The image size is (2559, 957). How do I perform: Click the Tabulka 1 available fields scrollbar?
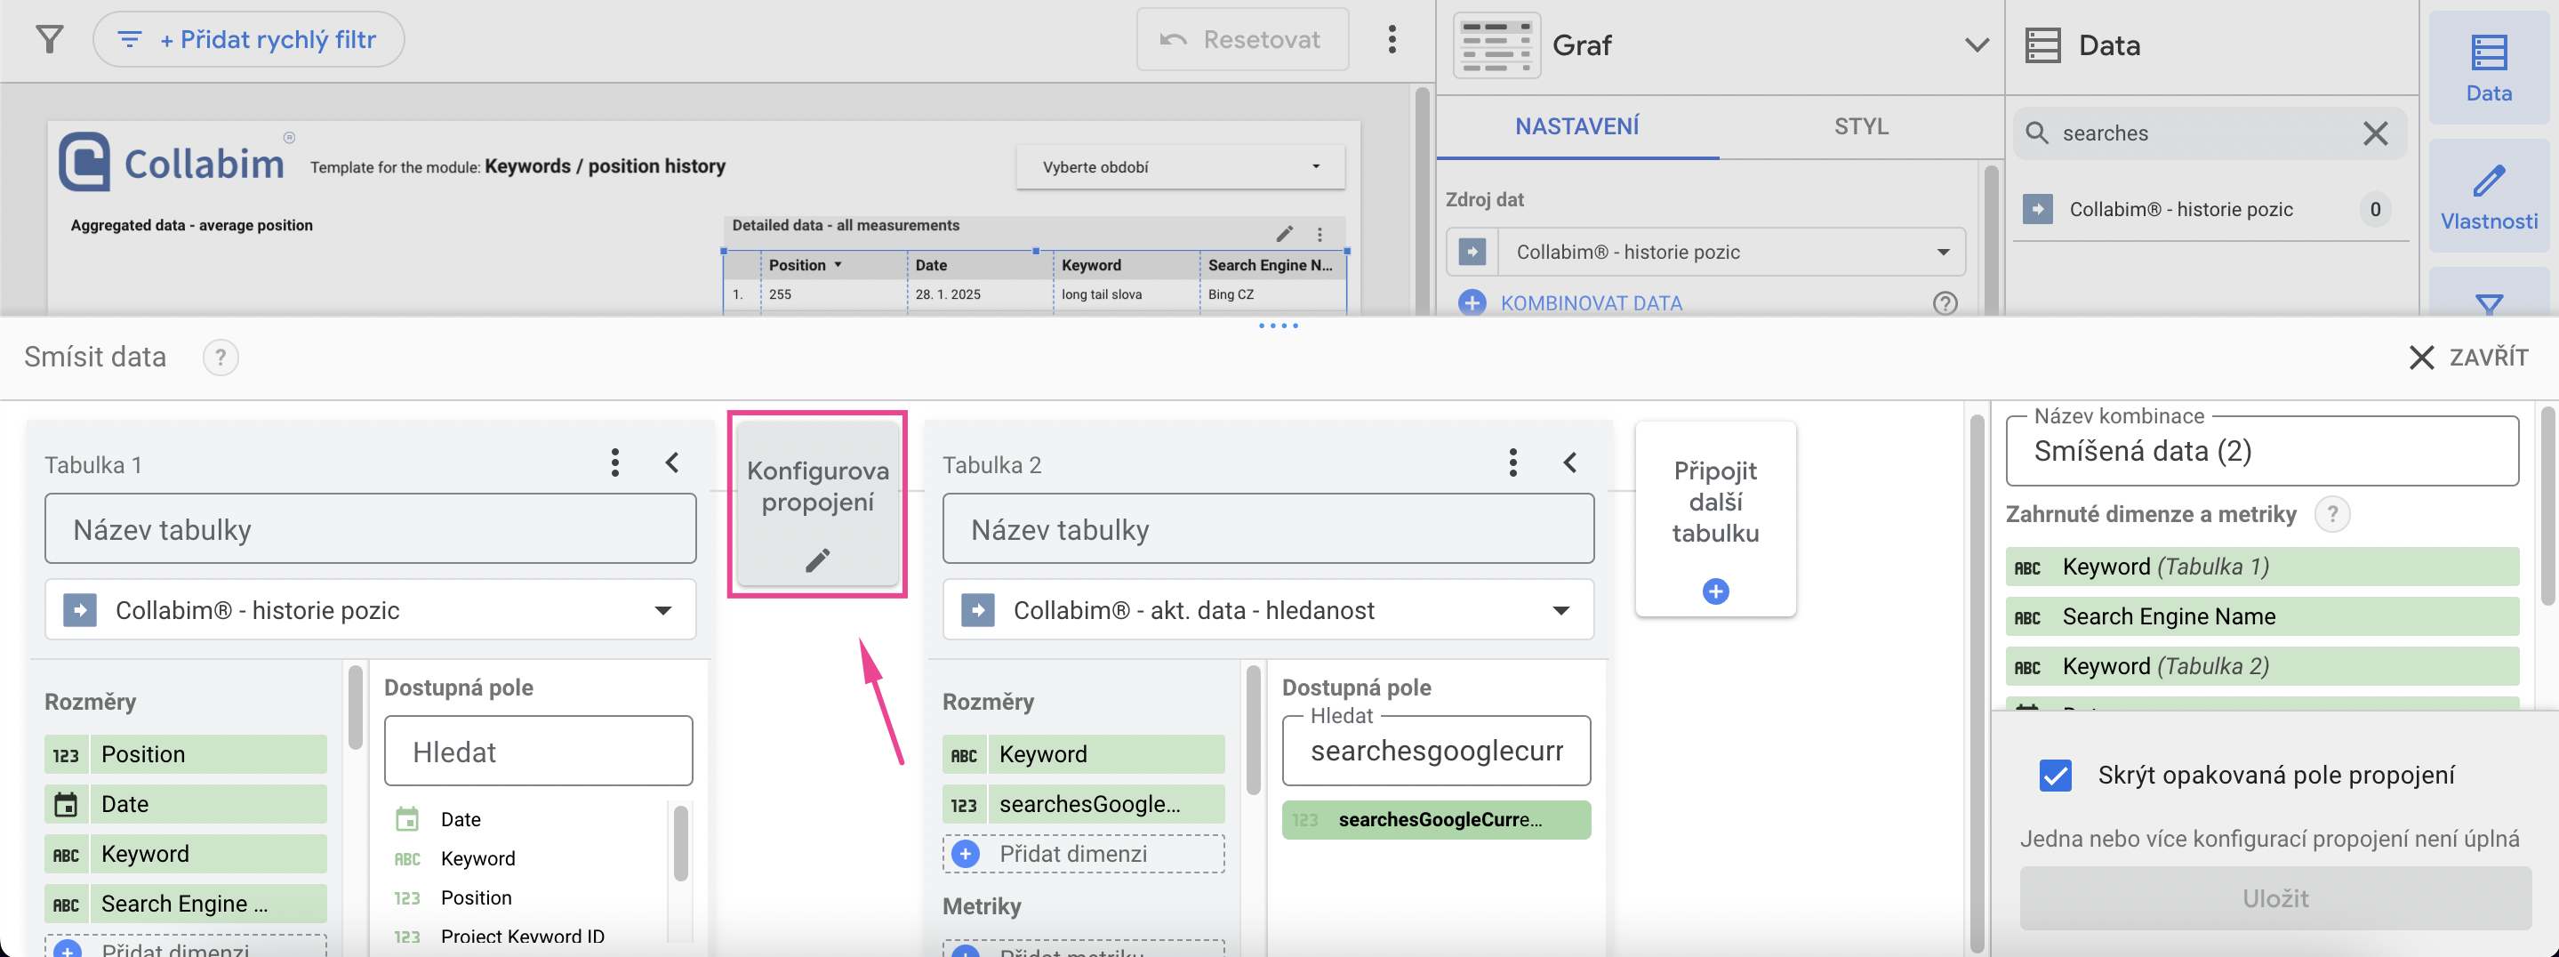point(680,843)
